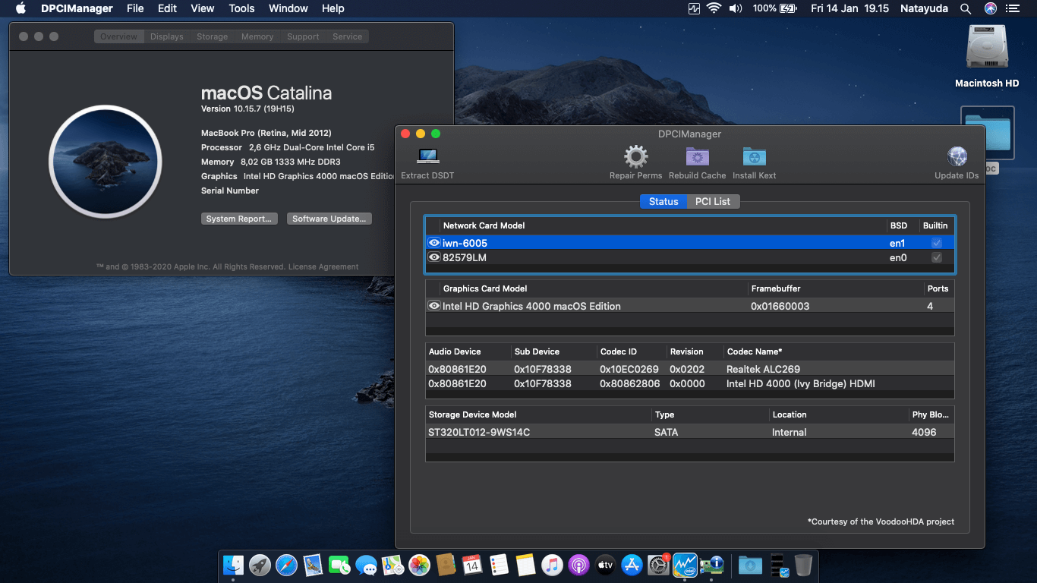Viewport: 1037px width, 583px height.
Task: Click the Software Update... button
Action: coord(329,219)
